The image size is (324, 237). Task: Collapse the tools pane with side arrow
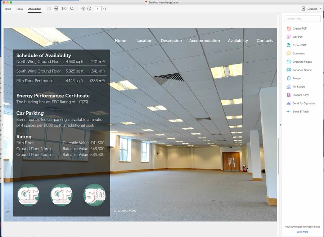tap(280, 125)
